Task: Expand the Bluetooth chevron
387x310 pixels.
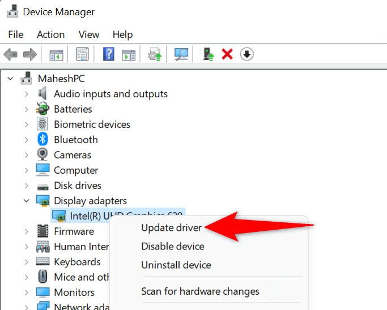Action: (x=27, y=140)
